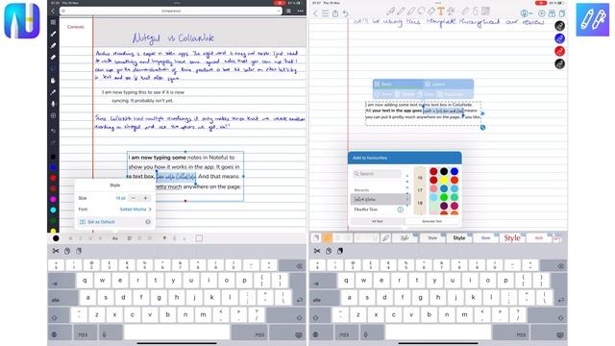Go back from the Noteful note
The width and height of the screenshot is (615, 346).
point(53,11)
